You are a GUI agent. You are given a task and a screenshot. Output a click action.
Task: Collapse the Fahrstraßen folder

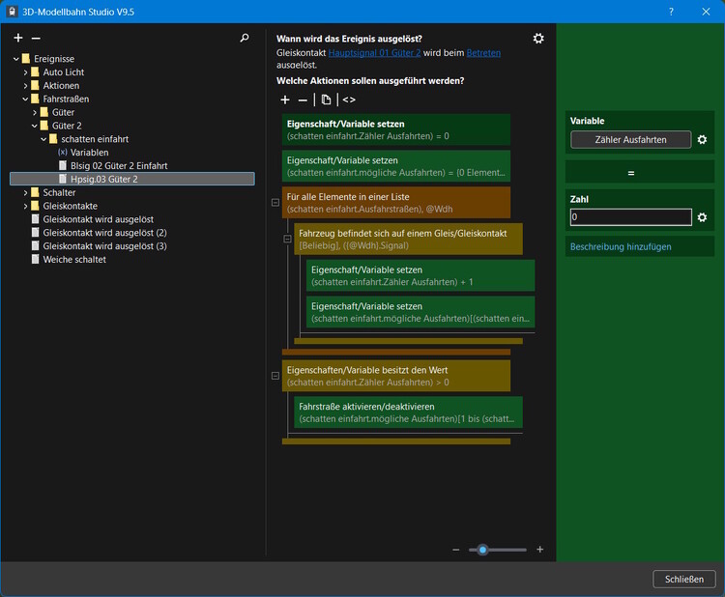[x=26, y=99]
